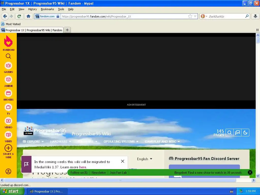This screenshot has height=195, width=260.
Task: Expand the Gameplay and Misc menu
Action: point(162,141)
